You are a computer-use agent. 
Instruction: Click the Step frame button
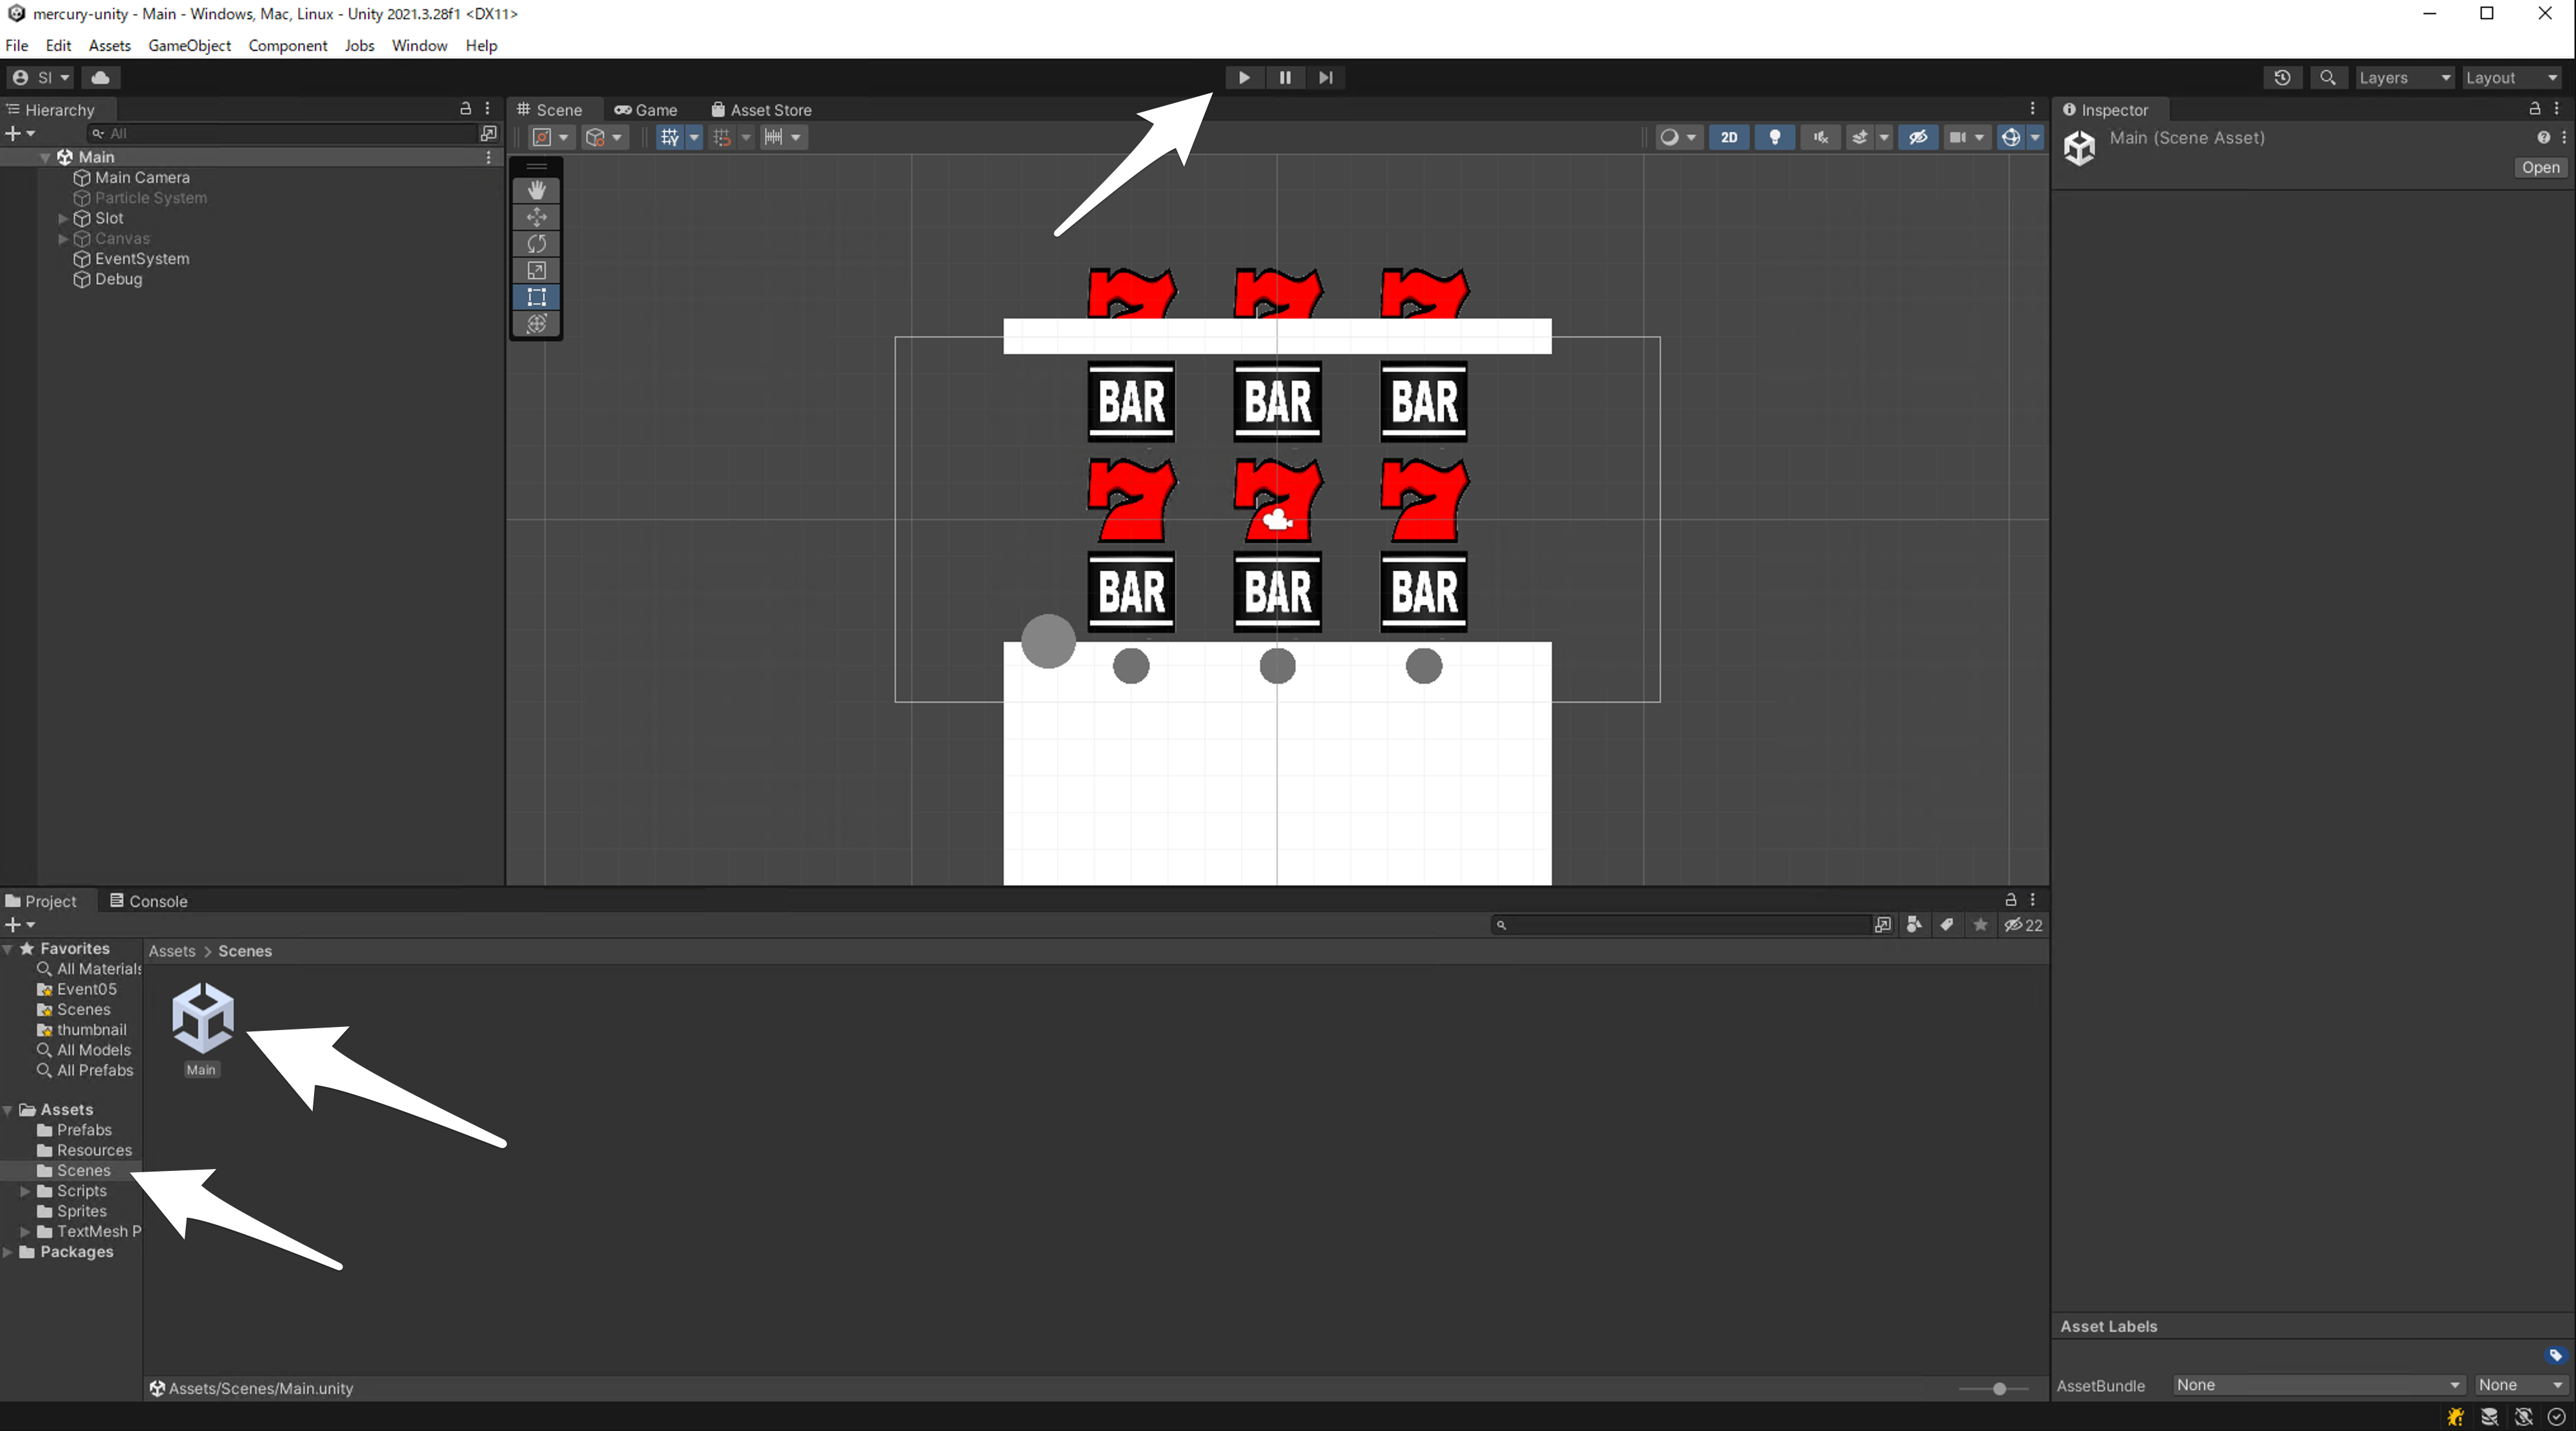tap(1325, 77)
